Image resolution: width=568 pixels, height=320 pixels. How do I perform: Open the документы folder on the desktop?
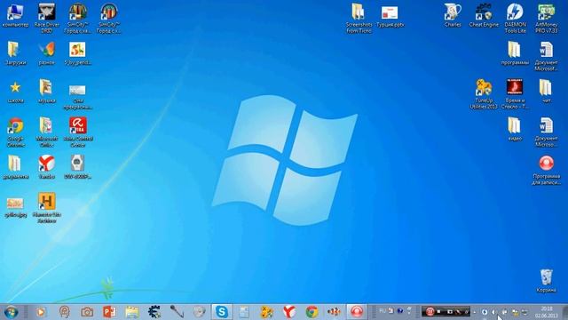tap(16, 167)
